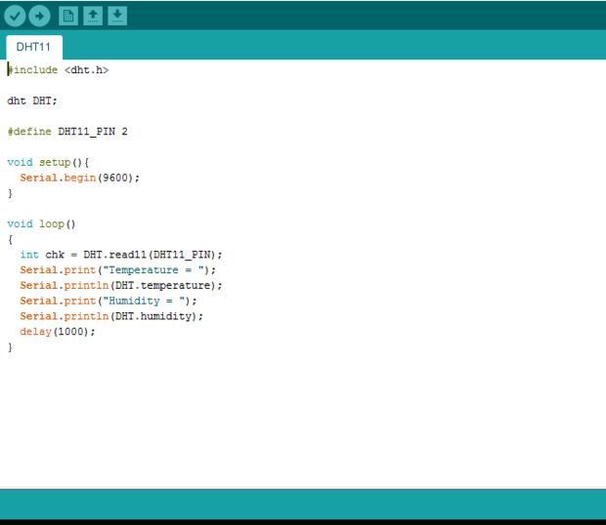606x525 pixels.
Task: Click Serial.print("Temperature = ") line
Action: pyautogui.click(x=118, y=270)
